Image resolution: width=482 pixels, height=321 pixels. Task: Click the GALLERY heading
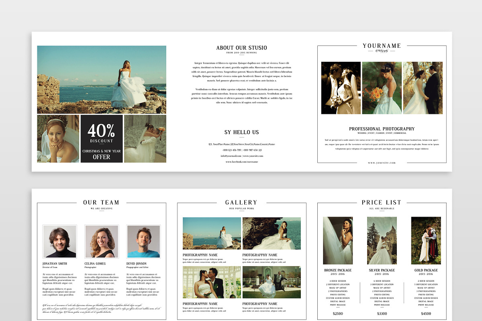tap(241, 203)
